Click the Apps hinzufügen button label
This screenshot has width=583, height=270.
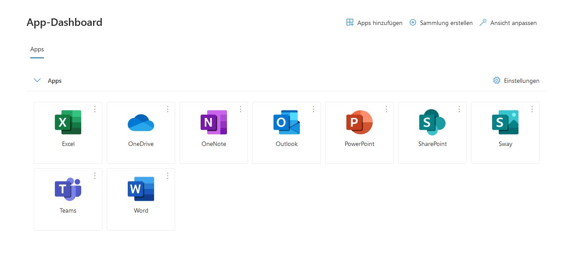pyautogui.click(x=380, y=23)
